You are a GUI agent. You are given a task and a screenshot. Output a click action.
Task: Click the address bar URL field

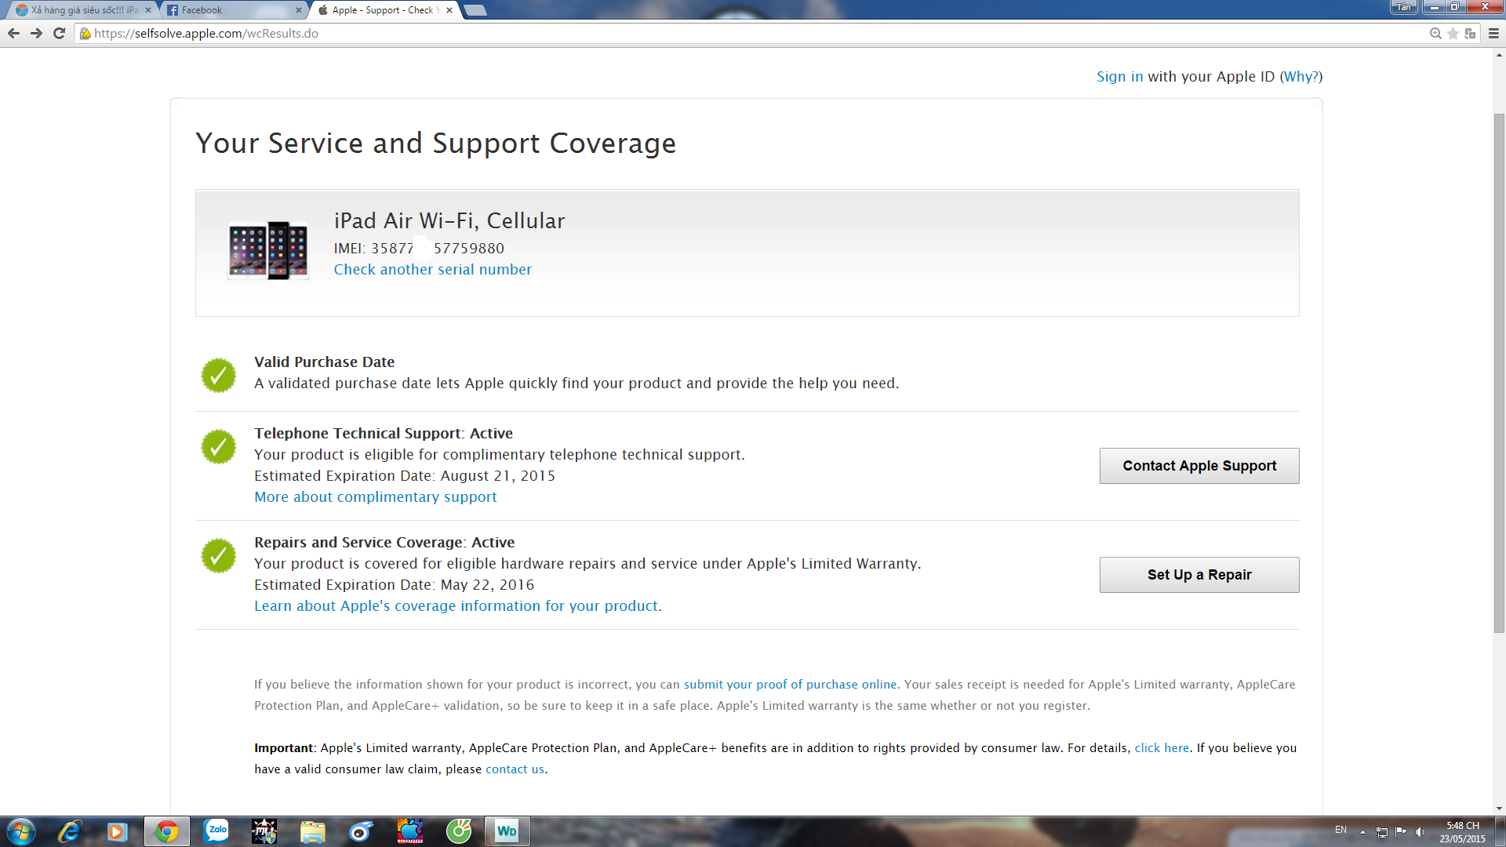pos(706,34)
